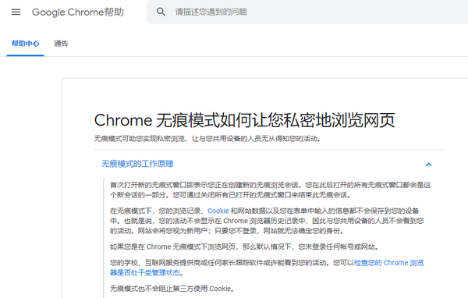Click the sentence 无痕模式也不会阻止第三方使用 Cookie

coord(172,289)
